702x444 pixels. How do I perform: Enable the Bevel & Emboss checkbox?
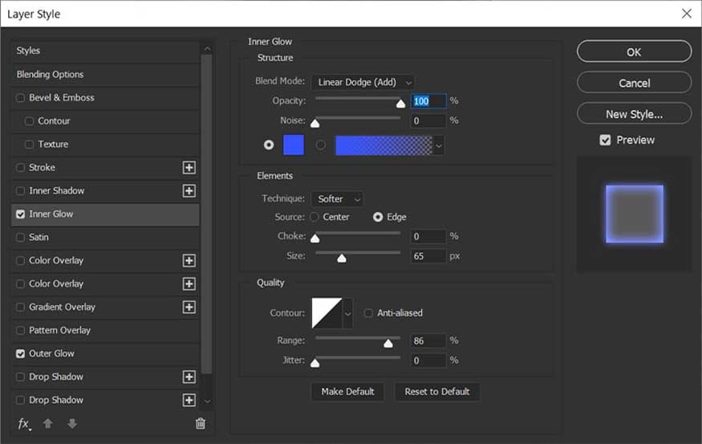[x=20, y=98]
